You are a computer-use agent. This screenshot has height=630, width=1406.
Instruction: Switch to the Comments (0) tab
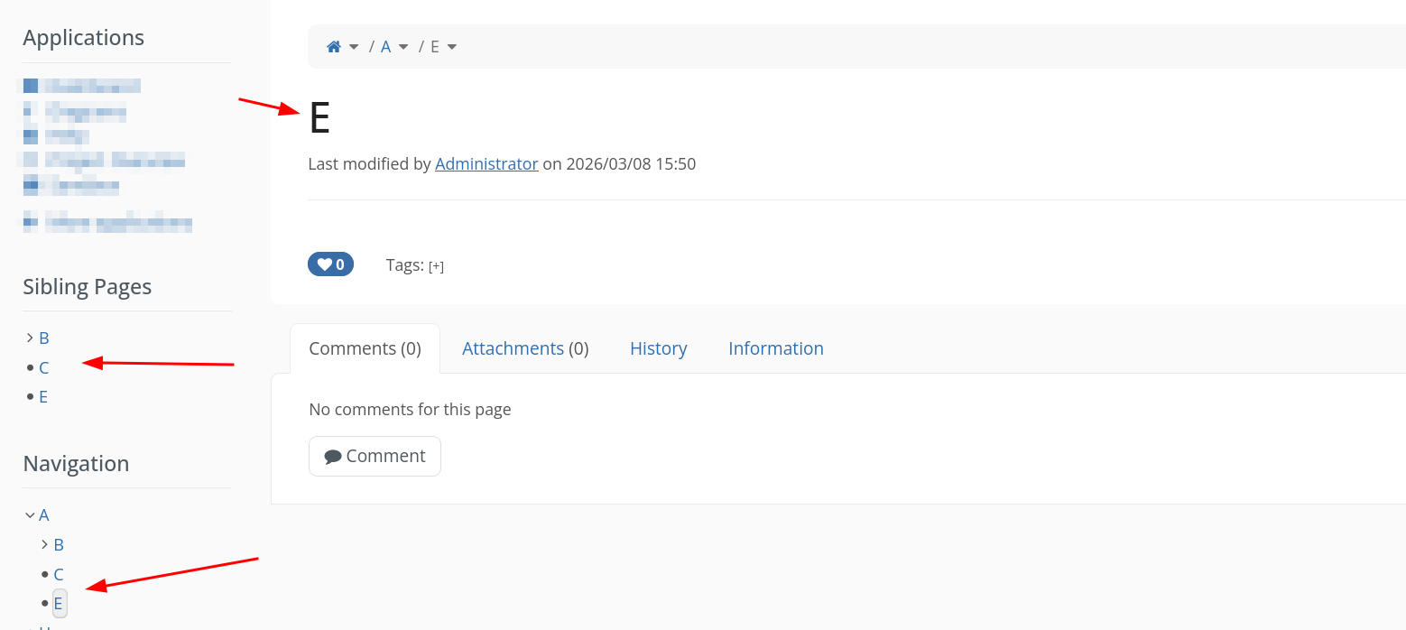[365, 348]
